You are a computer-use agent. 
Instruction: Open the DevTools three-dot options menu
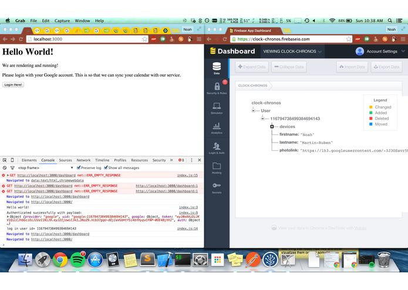(x=191, y=160)
